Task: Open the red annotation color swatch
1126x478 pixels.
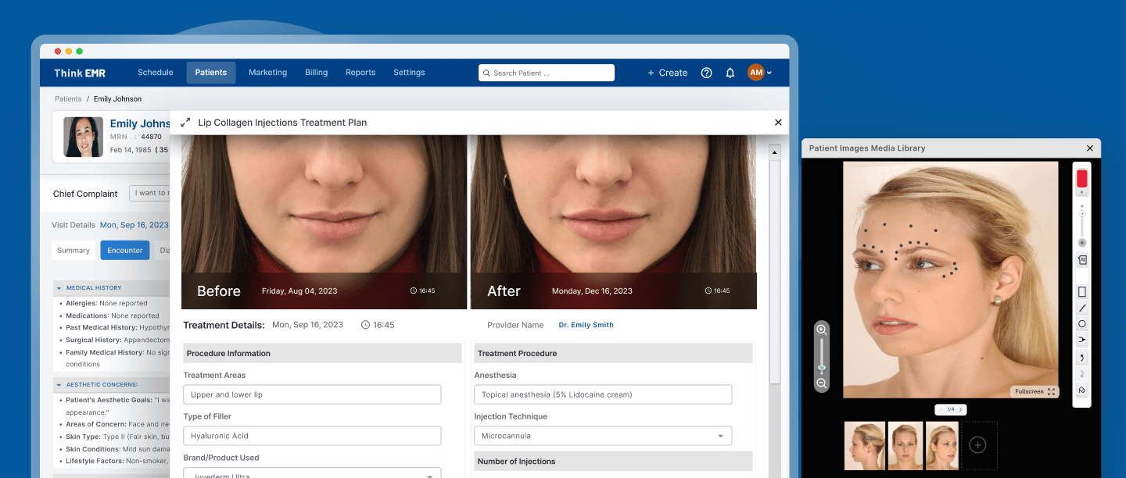Action: click(x=1082, y=178)
